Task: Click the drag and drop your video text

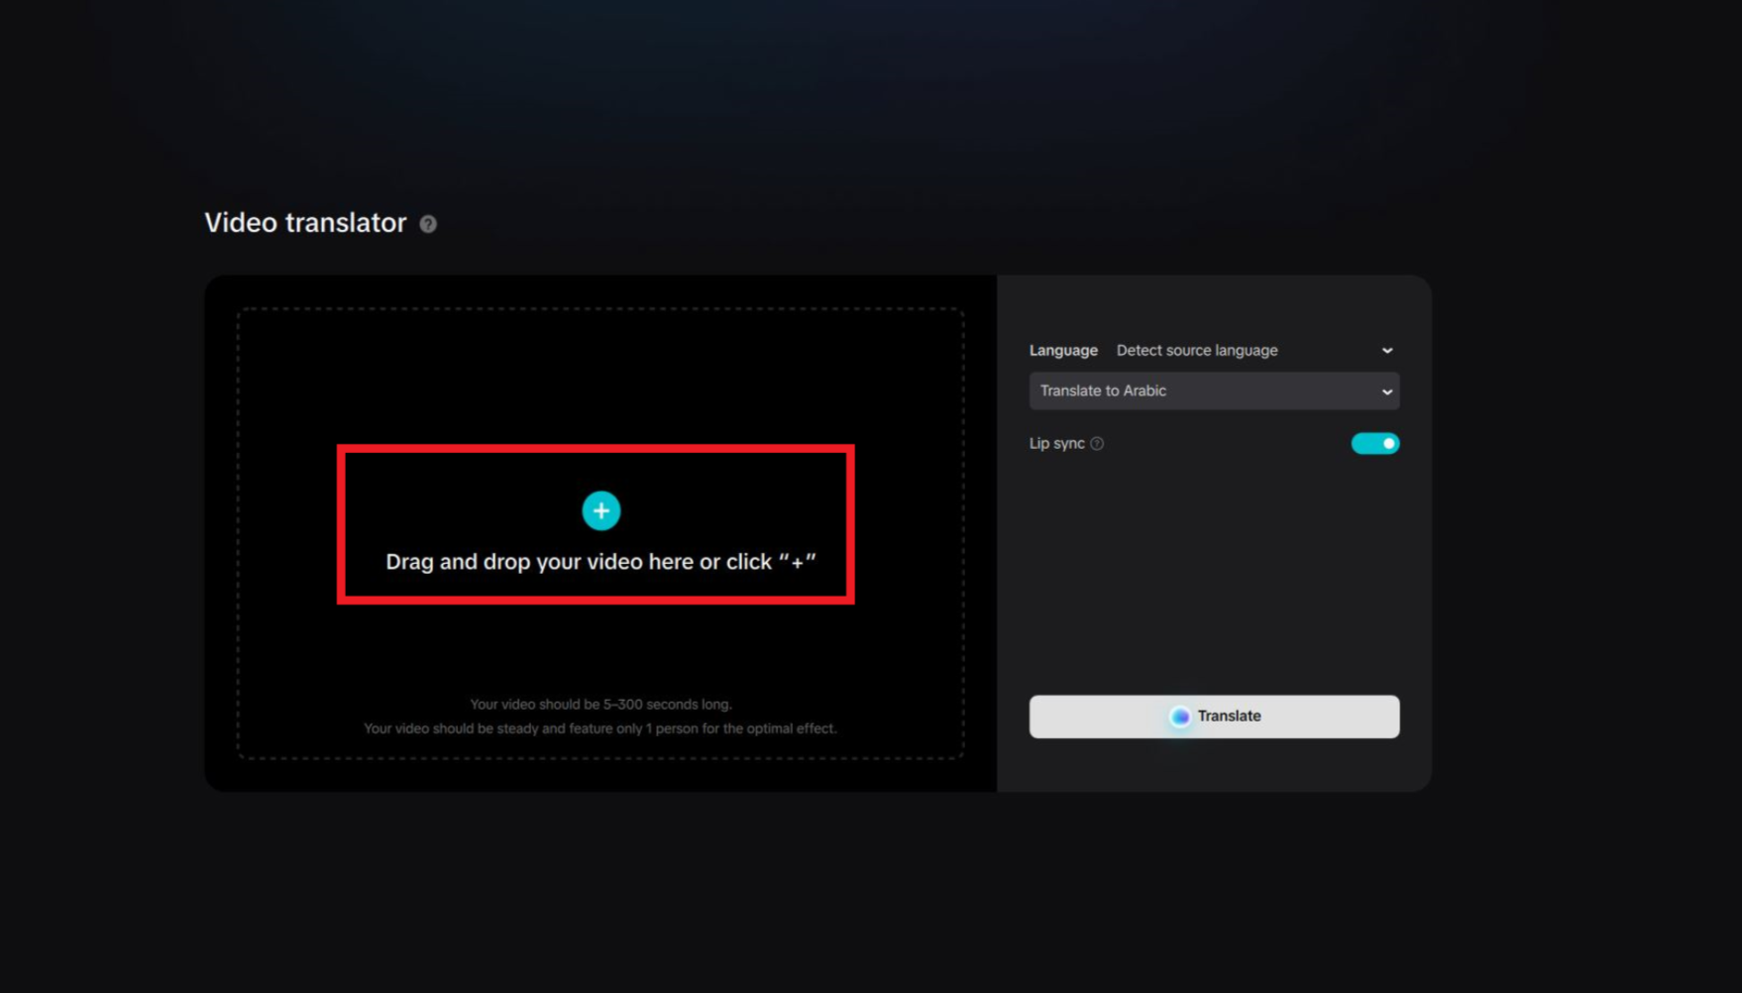Action: 600,561
